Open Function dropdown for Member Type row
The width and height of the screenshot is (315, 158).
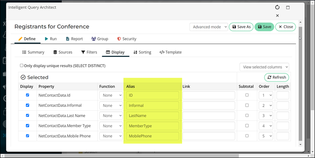pyautogui.click(x=111, y=126)
